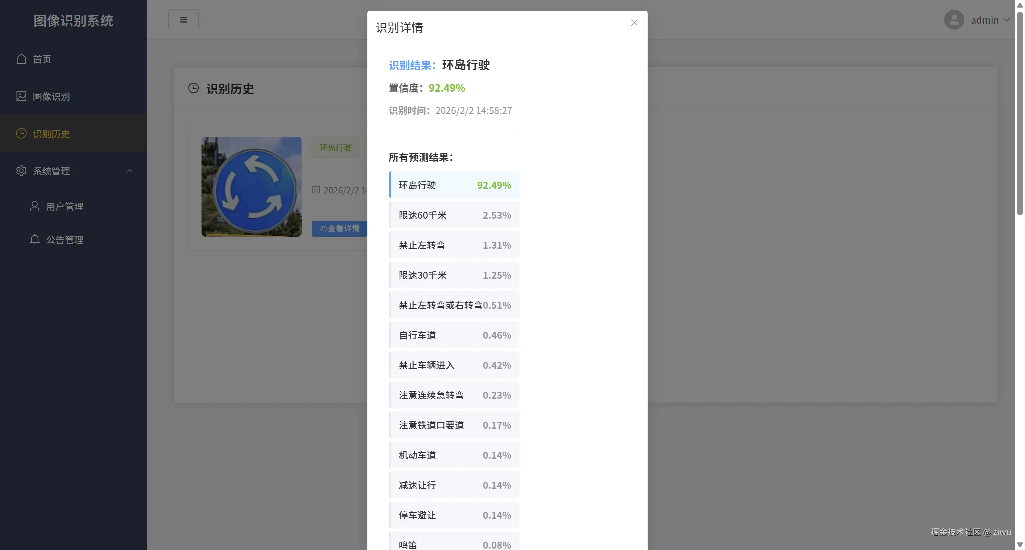
Task: Switch to the 识别历史 sidebar section
Action: tap(52, 134)
